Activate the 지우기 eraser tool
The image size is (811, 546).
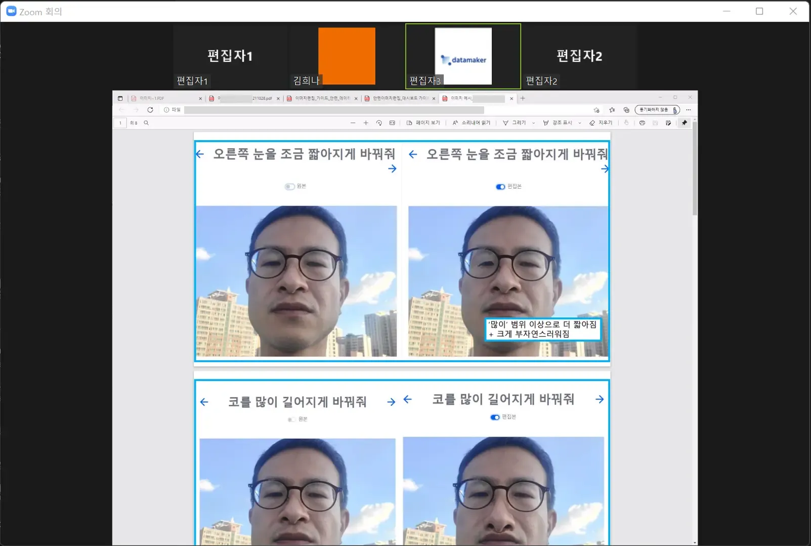[x=602, y=122]
